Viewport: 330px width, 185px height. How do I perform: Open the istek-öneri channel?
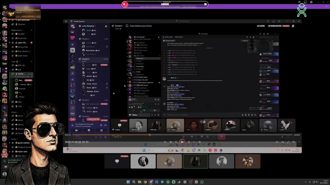(x=22, y=56)
